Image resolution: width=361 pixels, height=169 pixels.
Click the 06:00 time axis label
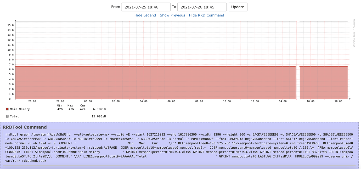pyautogui.click(x=171, y=101)
